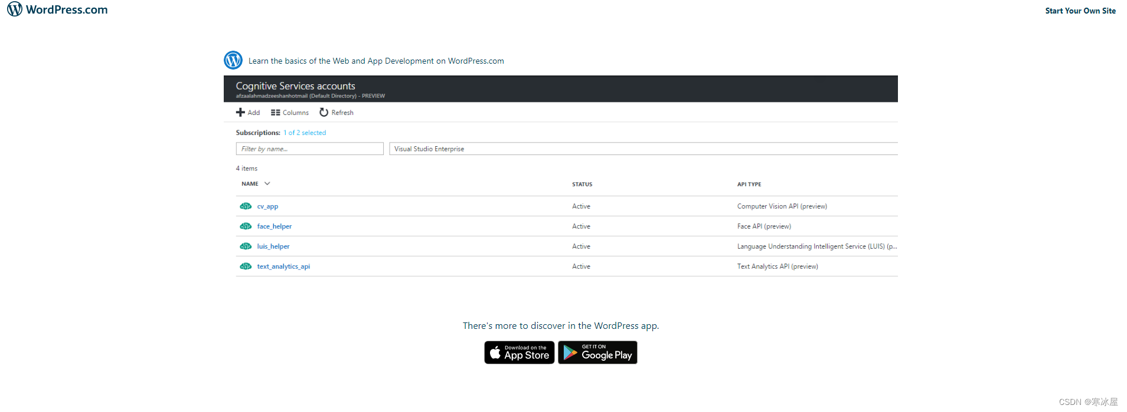Click the blue WordPress blog avatar icon

[233, 60]
